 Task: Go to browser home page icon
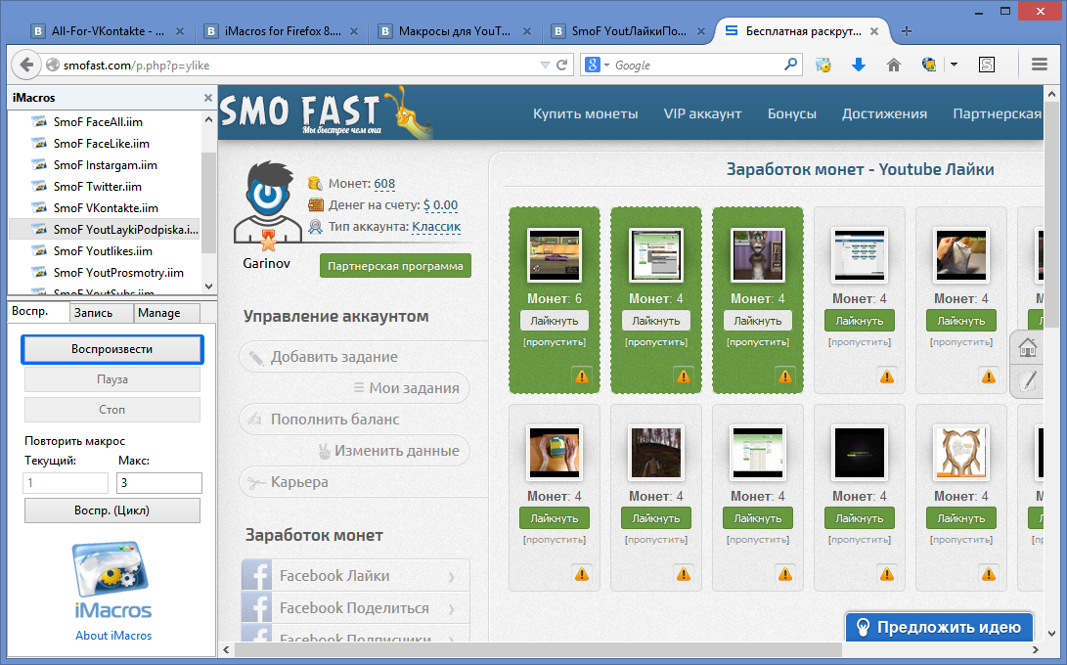(x=894, y=65)
